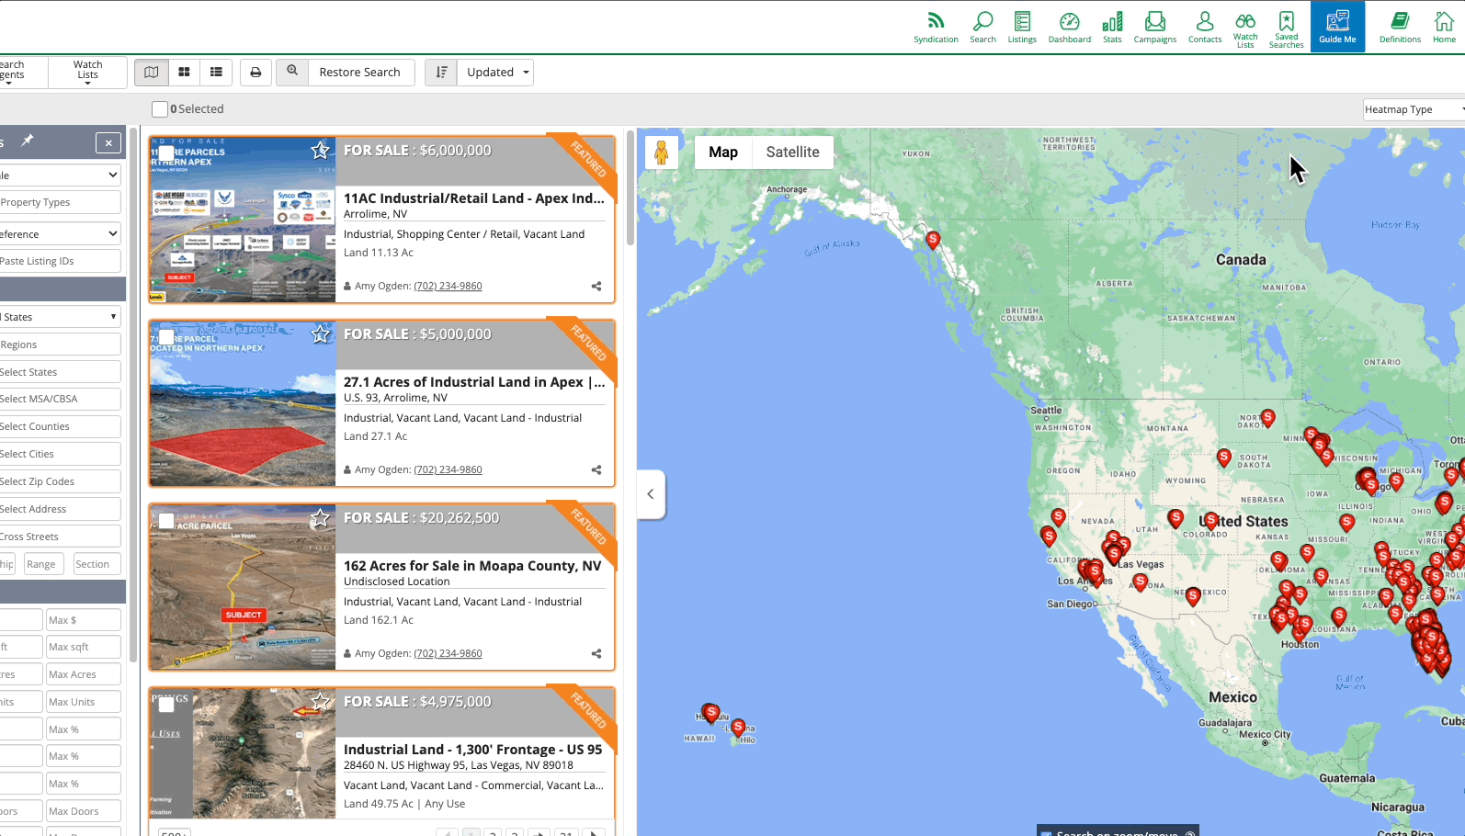
Task: Collapse the listings panel with left chevron
Action: click(651, 494)
